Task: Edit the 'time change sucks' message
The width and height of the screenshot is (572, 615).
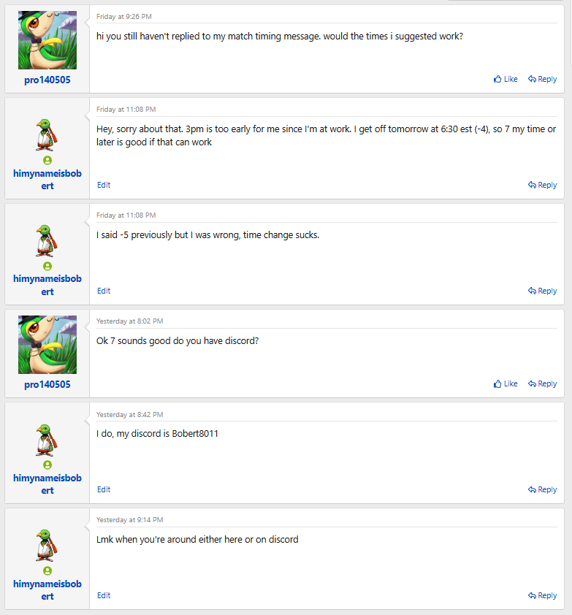Action: pos(104,291)
